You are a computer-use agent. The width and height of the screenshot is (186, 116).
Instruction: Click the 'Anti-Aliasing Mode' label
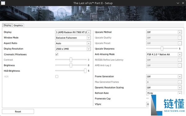[105, 54]
